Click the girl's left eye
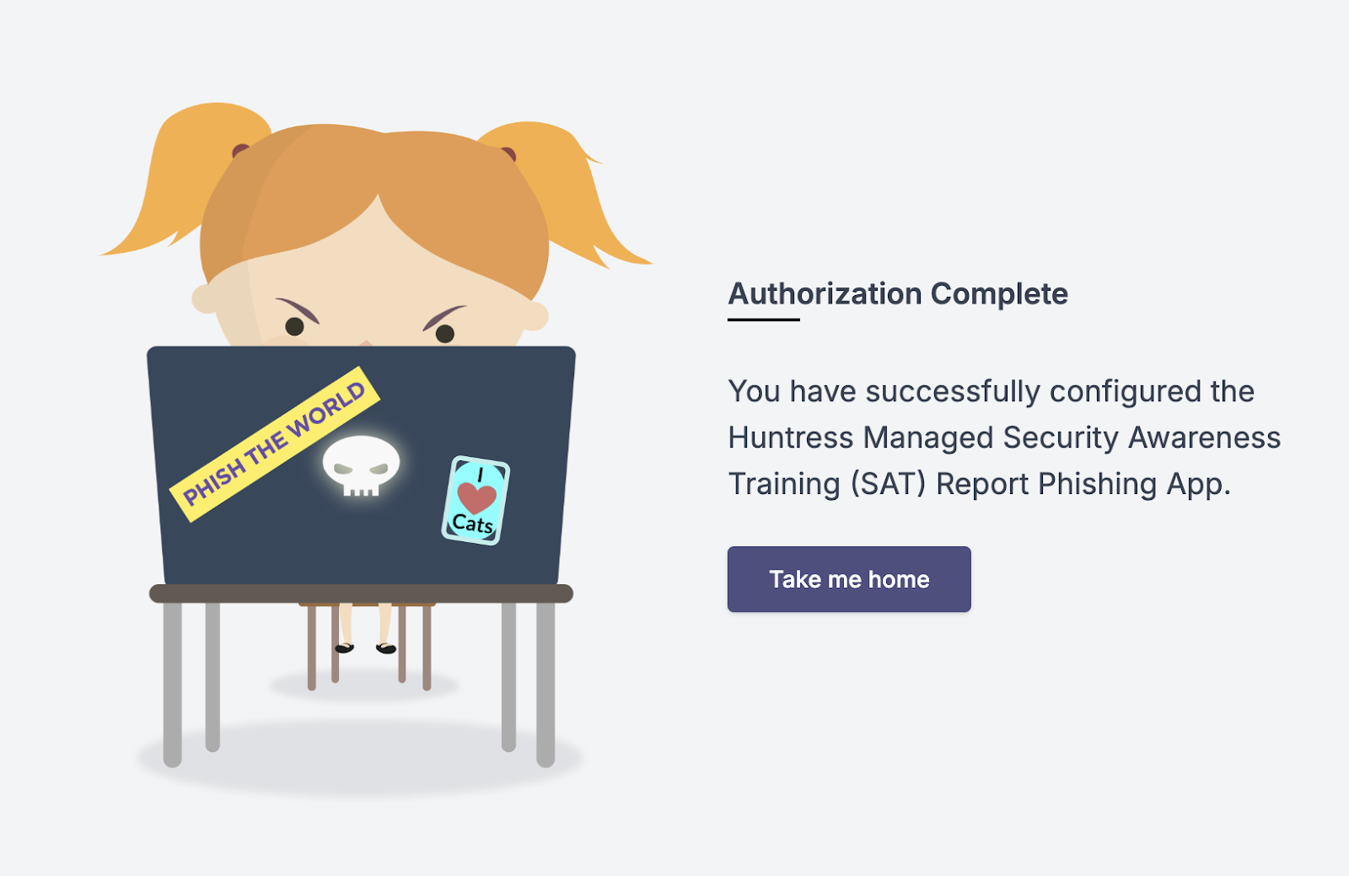 click(x=294, y=326)
